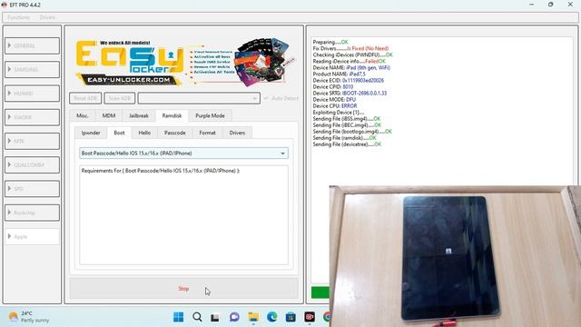Click the 'Device CPU: ERROR' log line
581x327 pixels.
(x=335, y=106)
